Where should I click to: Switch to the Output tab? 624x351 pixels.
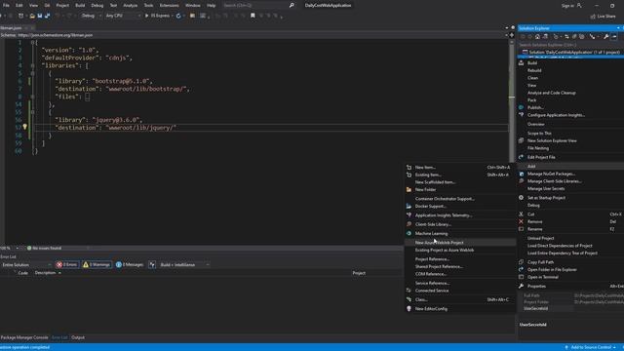(78, 337)
